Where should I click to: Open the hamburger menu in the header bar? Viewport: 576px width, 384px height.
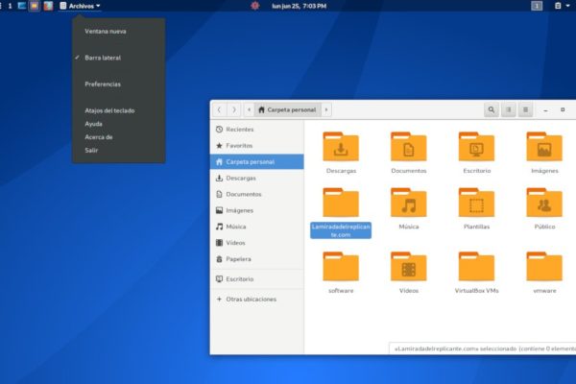526,109
